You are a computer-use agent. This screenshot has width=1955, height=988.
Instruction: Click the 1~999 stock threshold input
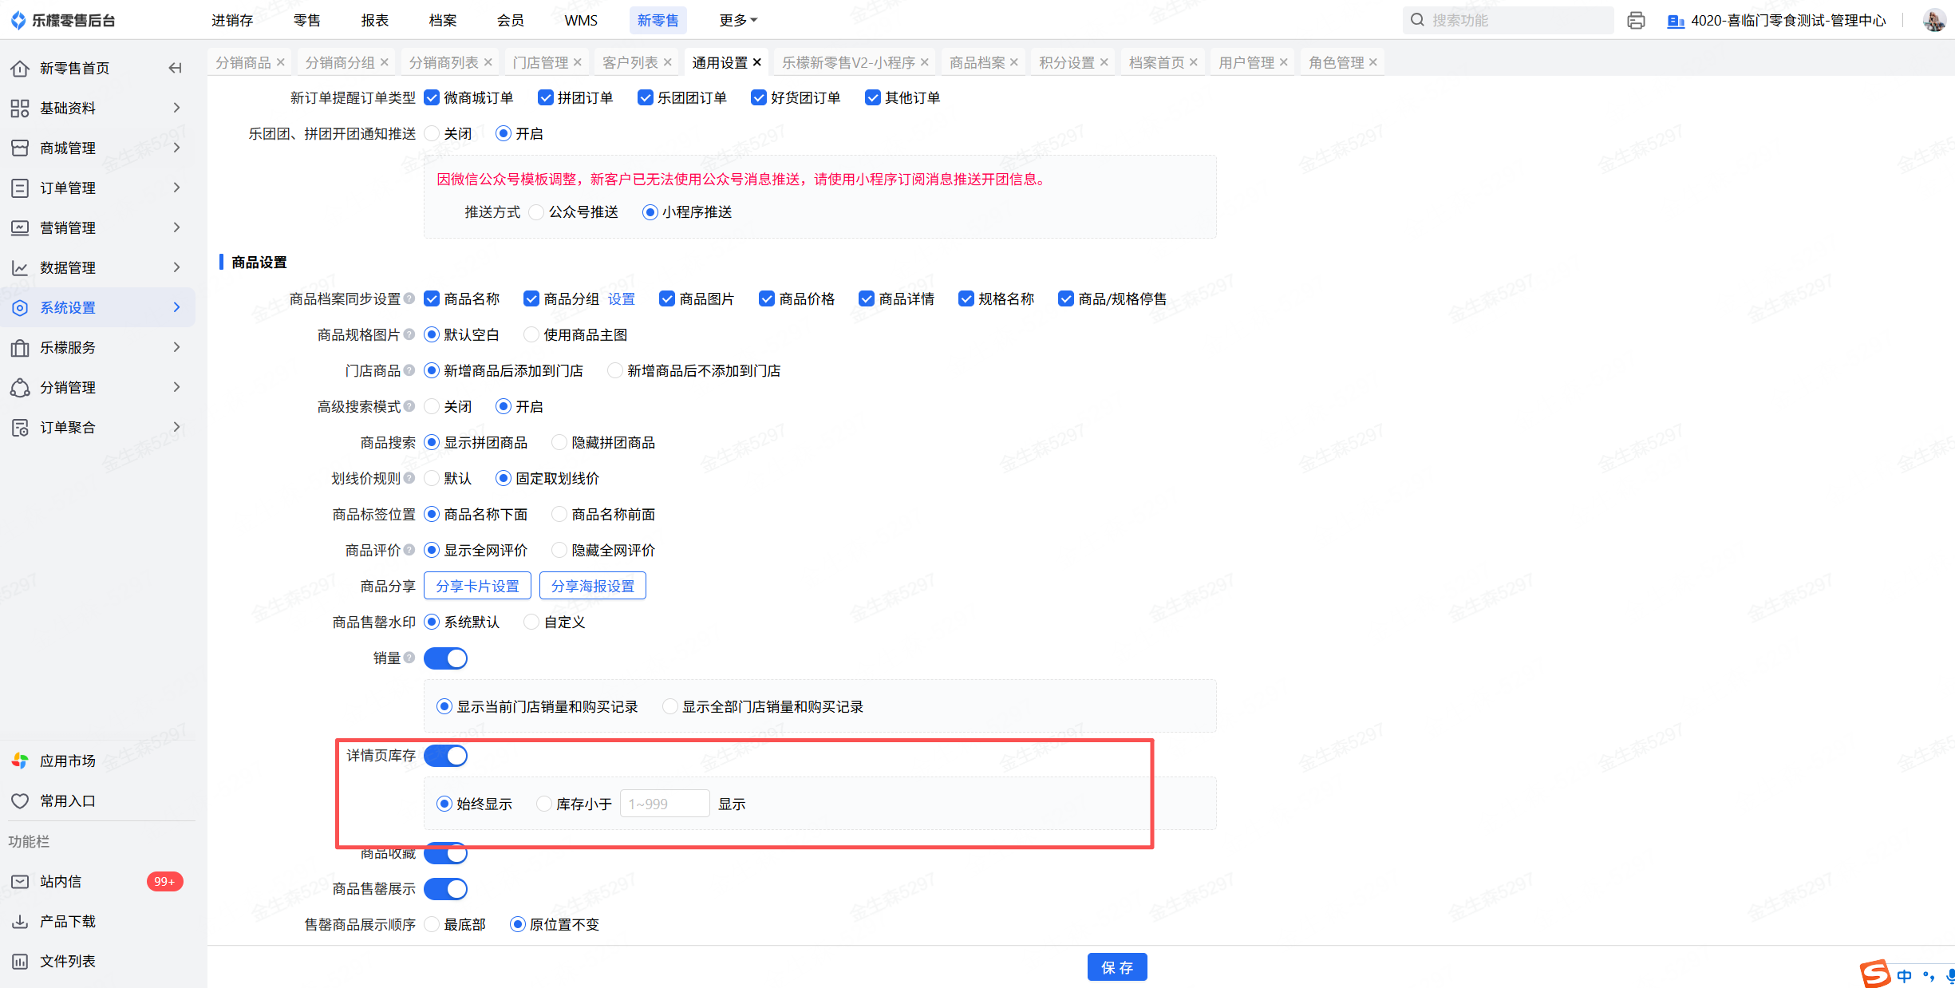pos(664,804)
